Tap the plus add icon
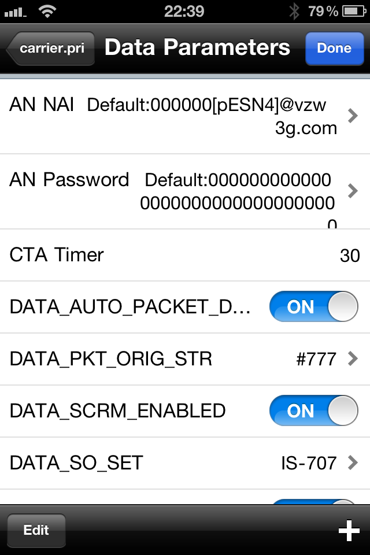The width and height of the screenshot is (370, 555). point(349,530)
